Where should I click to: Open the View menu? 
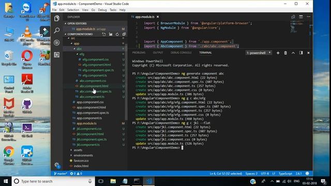coord(85,10)
